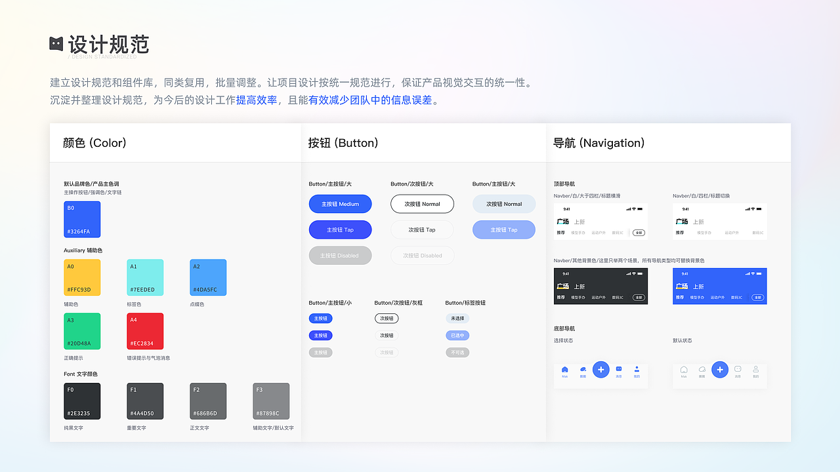Select 模型手办 tab in the dark navbar
The width and height of the screenshot is (840, 472).
tap(577, 298)
